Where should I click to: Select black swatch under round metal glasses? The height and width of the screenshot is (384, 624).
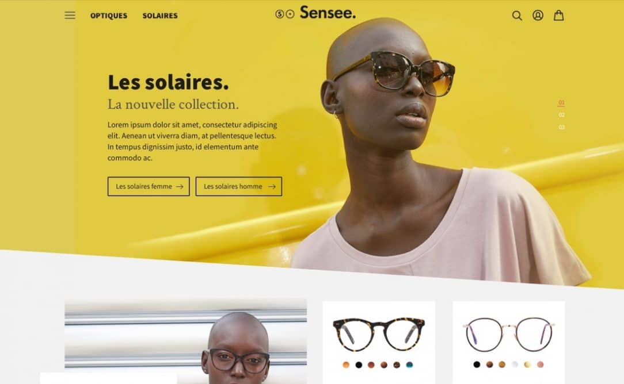click(x=477, y=364)
